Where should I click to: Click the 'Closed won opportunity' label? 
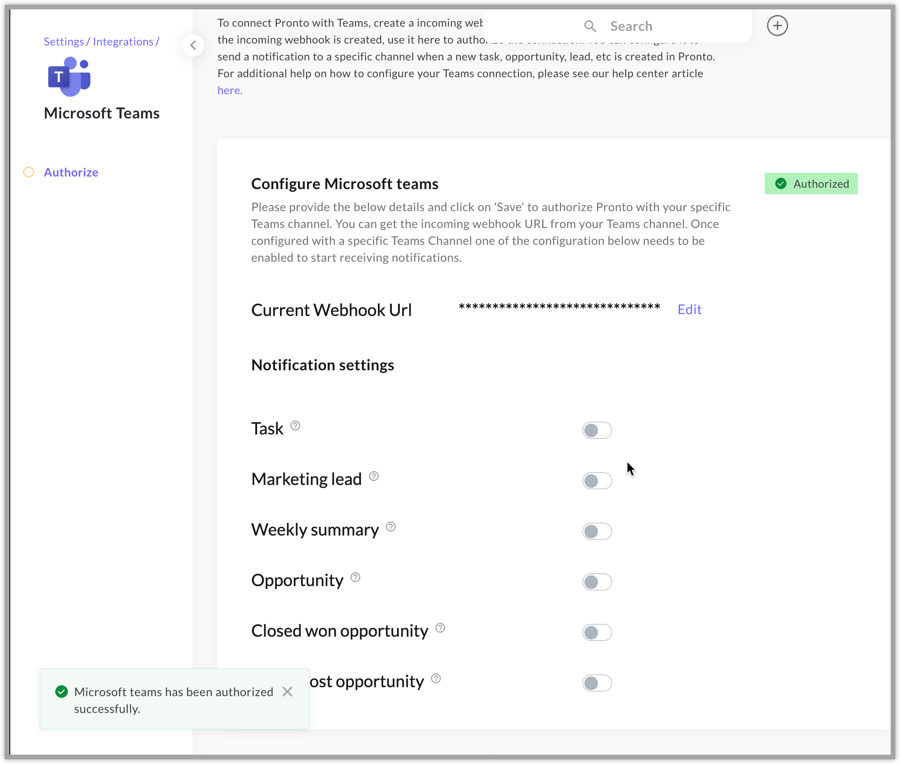[339, 631]
